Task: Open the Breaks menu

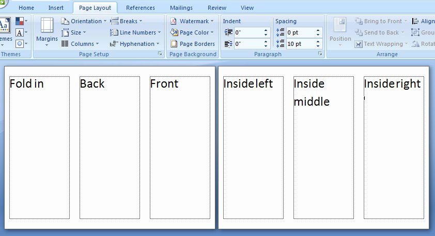Action: pos(126,21)
